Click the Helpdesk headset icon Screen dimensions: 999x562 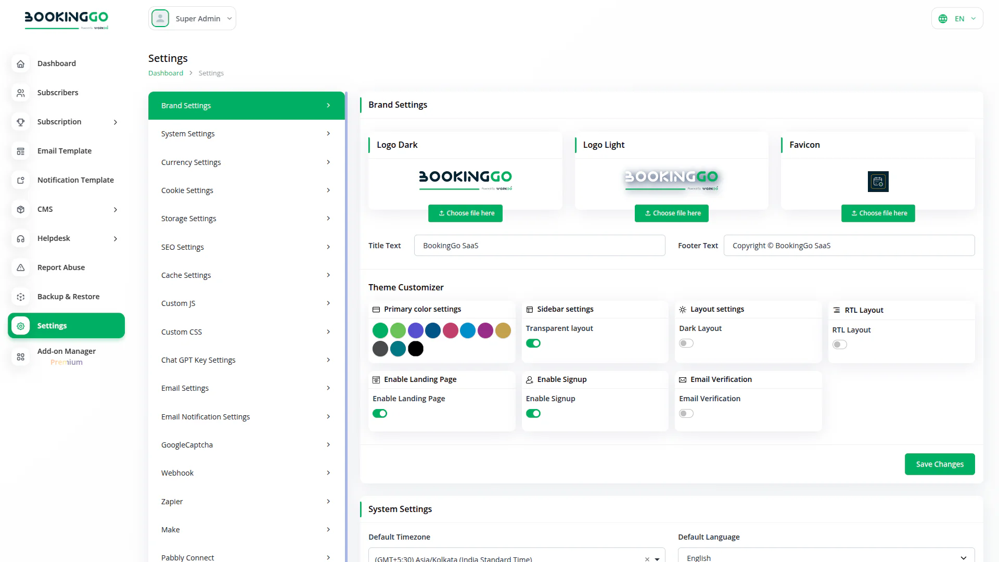pyautogui.click(x=21, y=238)
